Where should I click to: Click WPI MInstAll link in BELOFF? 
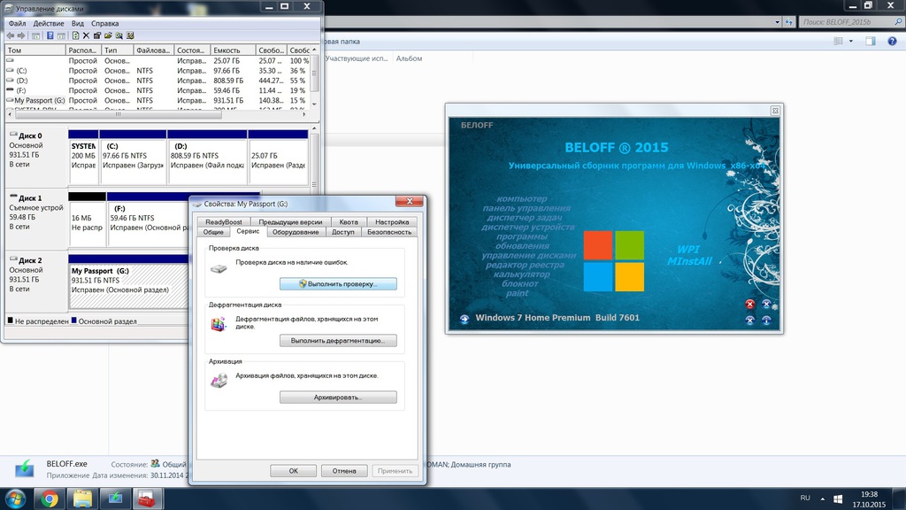pos(688,255)
